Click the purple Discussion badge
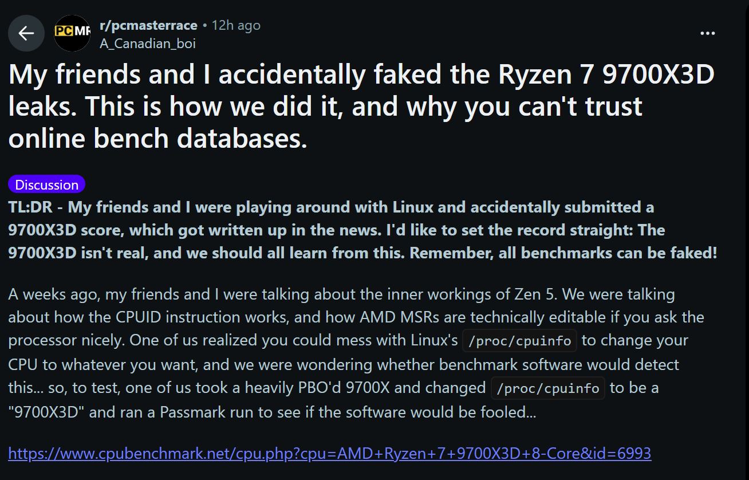 [x=46, y=184]
